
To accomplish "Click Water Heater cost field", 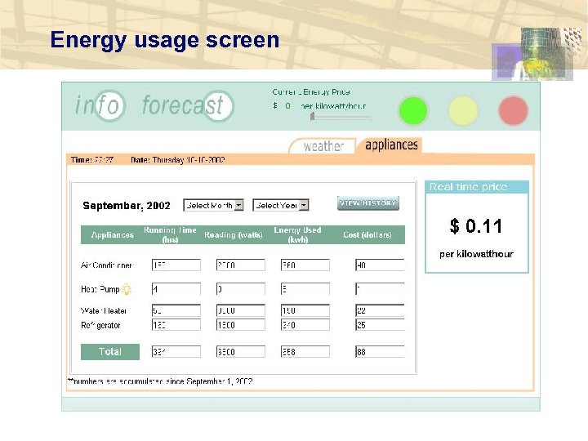I will [x=380, y=310].
